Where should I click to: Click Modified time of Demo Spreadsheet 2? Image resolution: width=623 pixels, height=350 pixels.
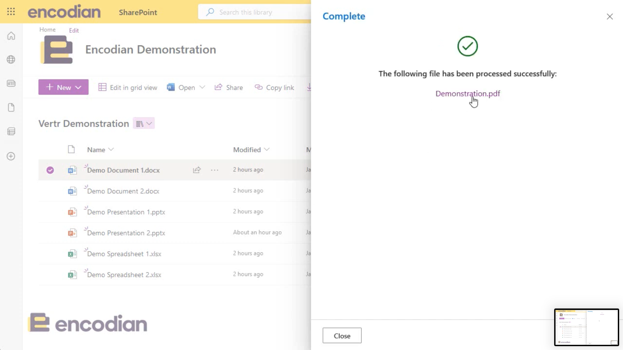click(x=248, y=274)
